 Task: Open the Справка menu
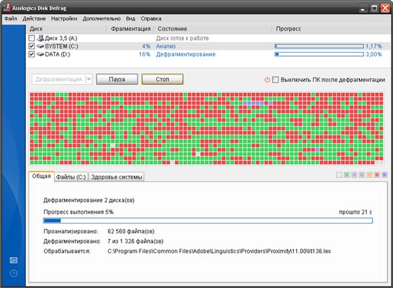click(151, 18)
